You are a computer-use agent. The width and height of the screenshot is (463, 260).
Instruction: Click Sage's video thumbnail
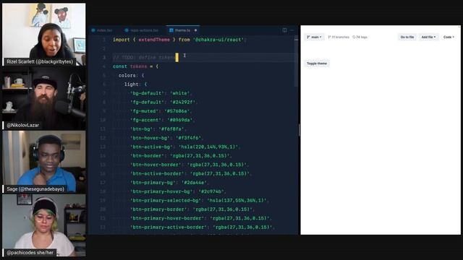pos(44,162)
